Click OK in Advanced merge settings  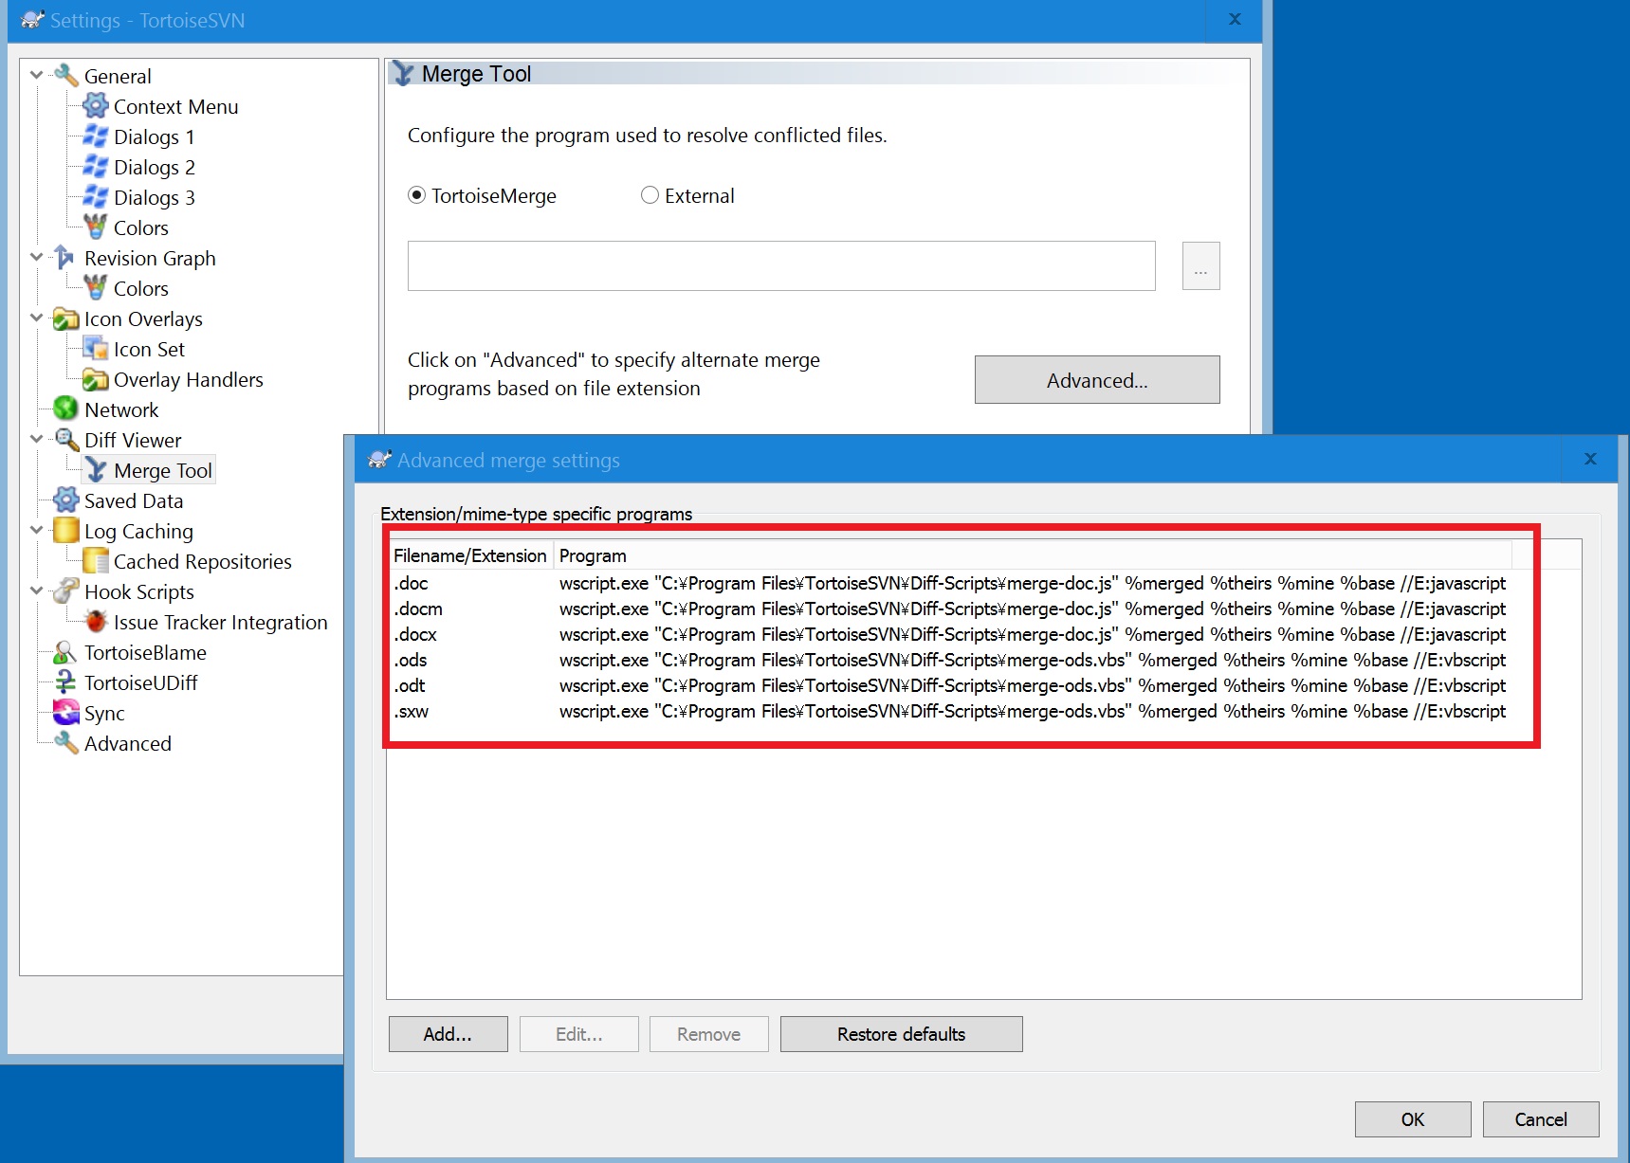click(x=1413, y=1119)
